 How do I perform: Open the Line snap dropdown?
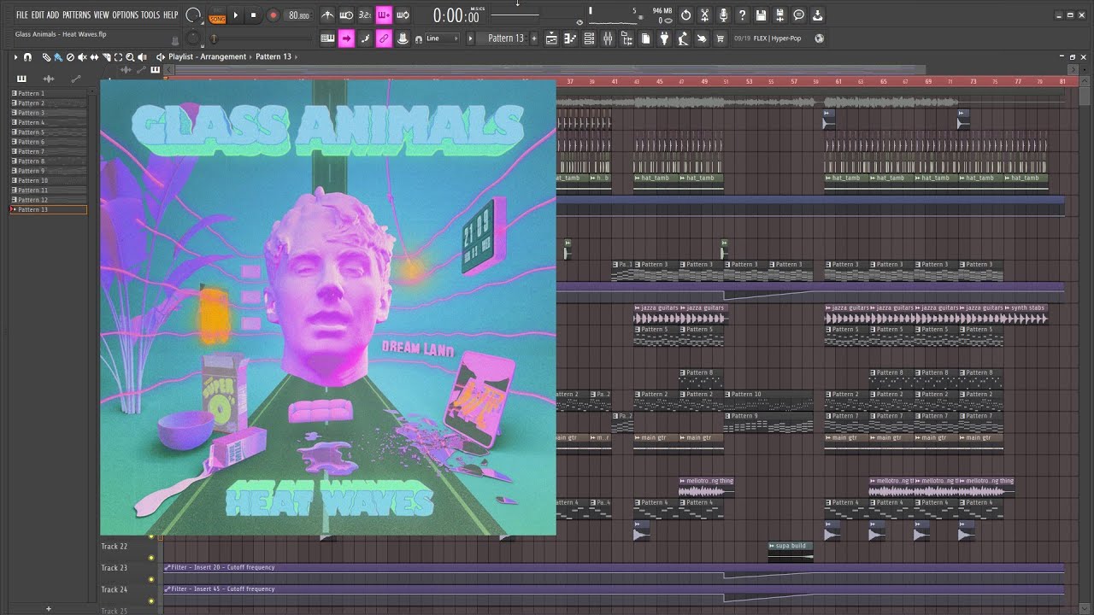(442, 38)
